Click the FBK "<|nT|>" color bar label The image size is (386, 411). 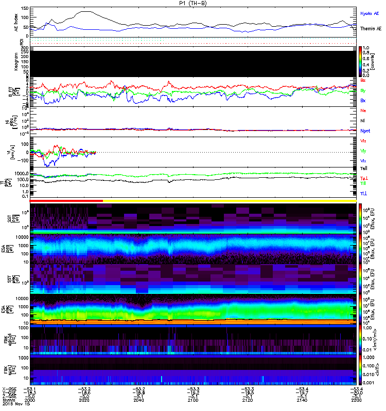[x=377, y=370]
